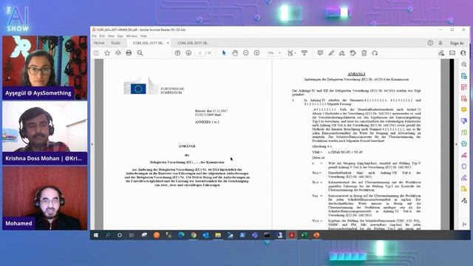This screenshot has width=473, height=266.
Task: Open PowerPoint from the taskbar
Action: click(x=316, y=235)
